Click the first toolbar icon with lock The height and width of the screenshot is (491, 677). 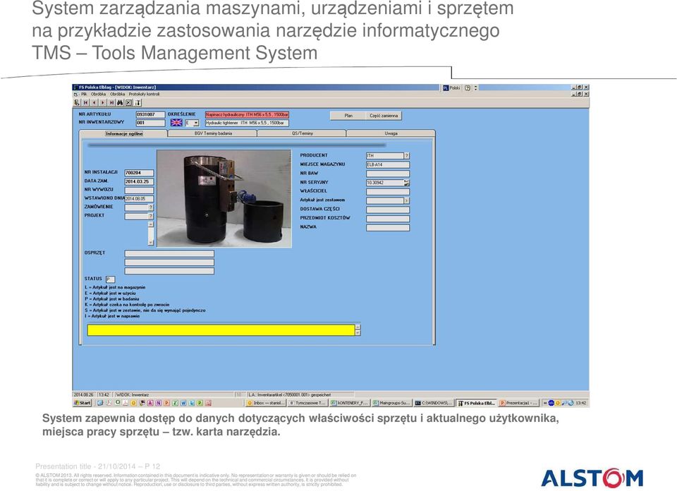pos(77,103)
